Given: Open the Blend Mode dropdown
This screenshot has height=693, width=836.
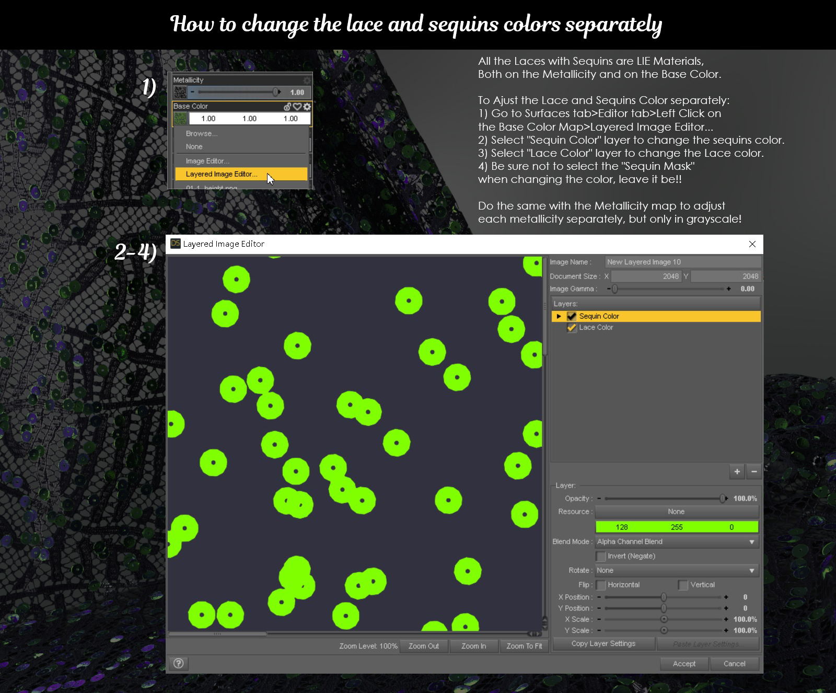Looking at the screenshot, I should 677,541.
